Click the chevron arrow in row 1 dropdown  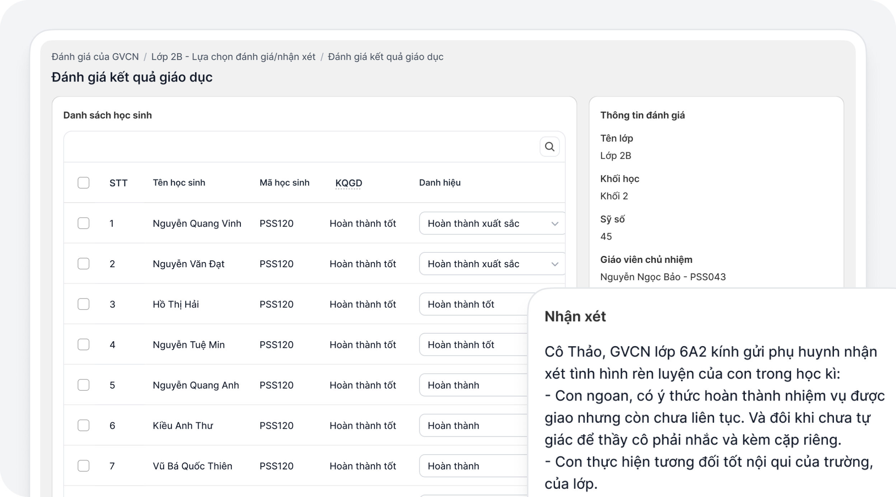coord(555,224)
